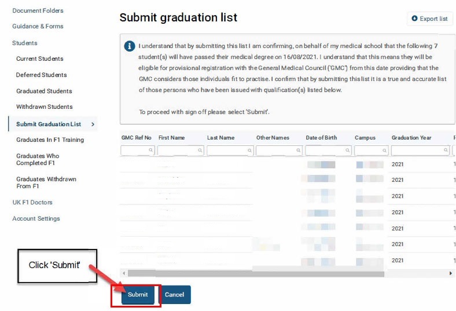This screenshot has width=456, height=311.
Task: Open Withdrawn Students page
Action: 44,107
